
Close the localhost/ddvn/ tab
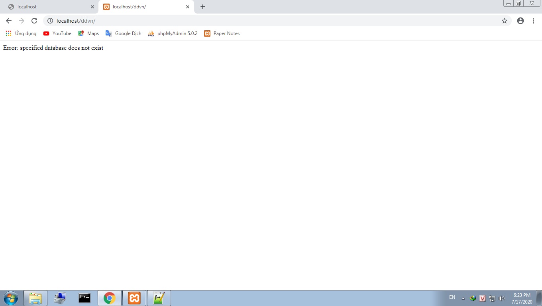click(188, 7)
